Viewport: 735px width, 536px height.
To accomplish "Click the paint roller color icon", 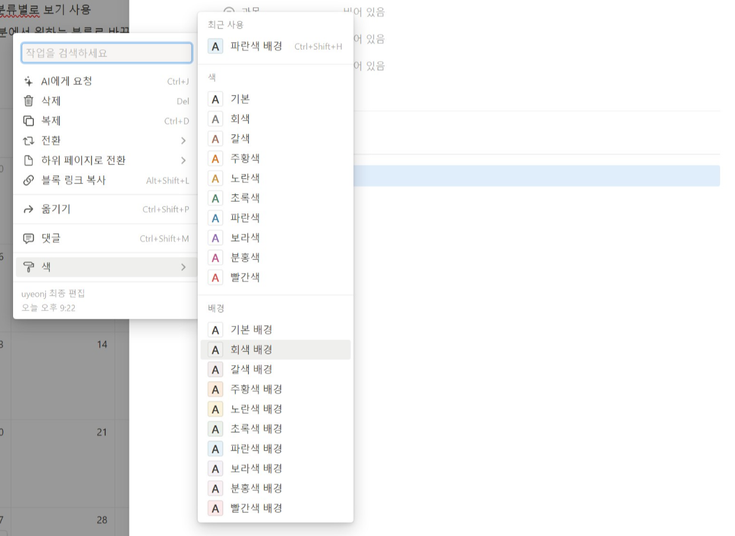I will (x=28, y=267).
